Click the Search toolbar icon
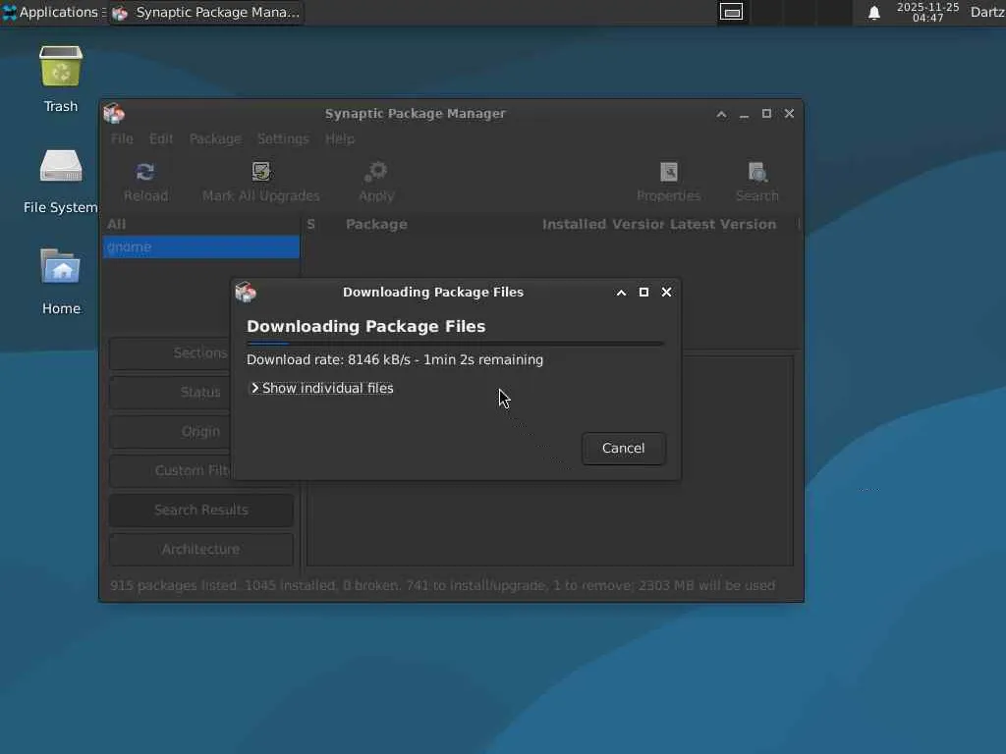 coord(757,172)
